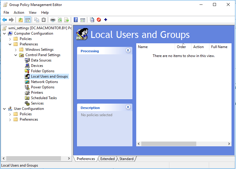Open Help via the blue question mark icon

point(76,20)
